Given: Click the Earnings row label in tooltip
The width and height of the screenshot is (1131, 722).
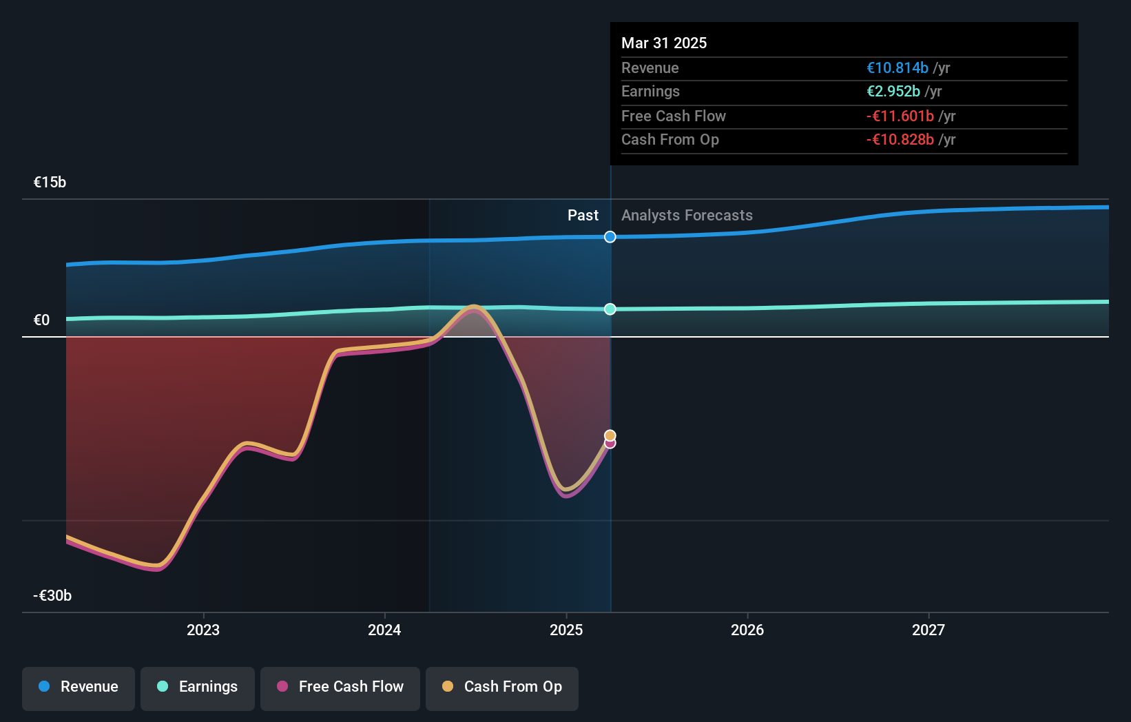Looking at the screenshot, I should 650,92.
